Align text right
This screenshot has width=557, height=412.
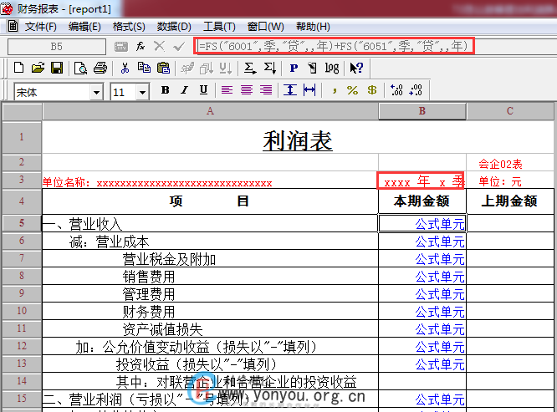point(266,89)
